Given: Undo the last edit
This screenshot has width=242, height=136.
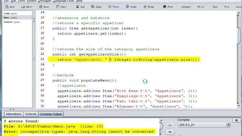Looking at the screenshot, I should click(x=131, y=7).
